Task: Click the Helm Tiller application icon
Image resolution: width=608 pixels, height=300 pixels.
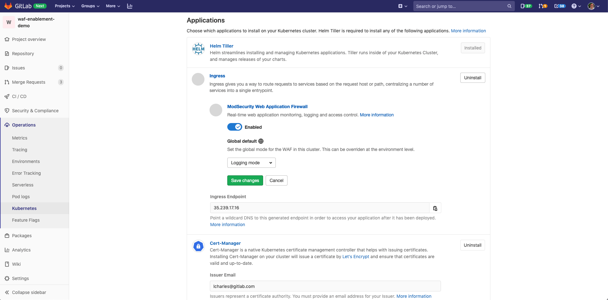Action: coord(198,49)
